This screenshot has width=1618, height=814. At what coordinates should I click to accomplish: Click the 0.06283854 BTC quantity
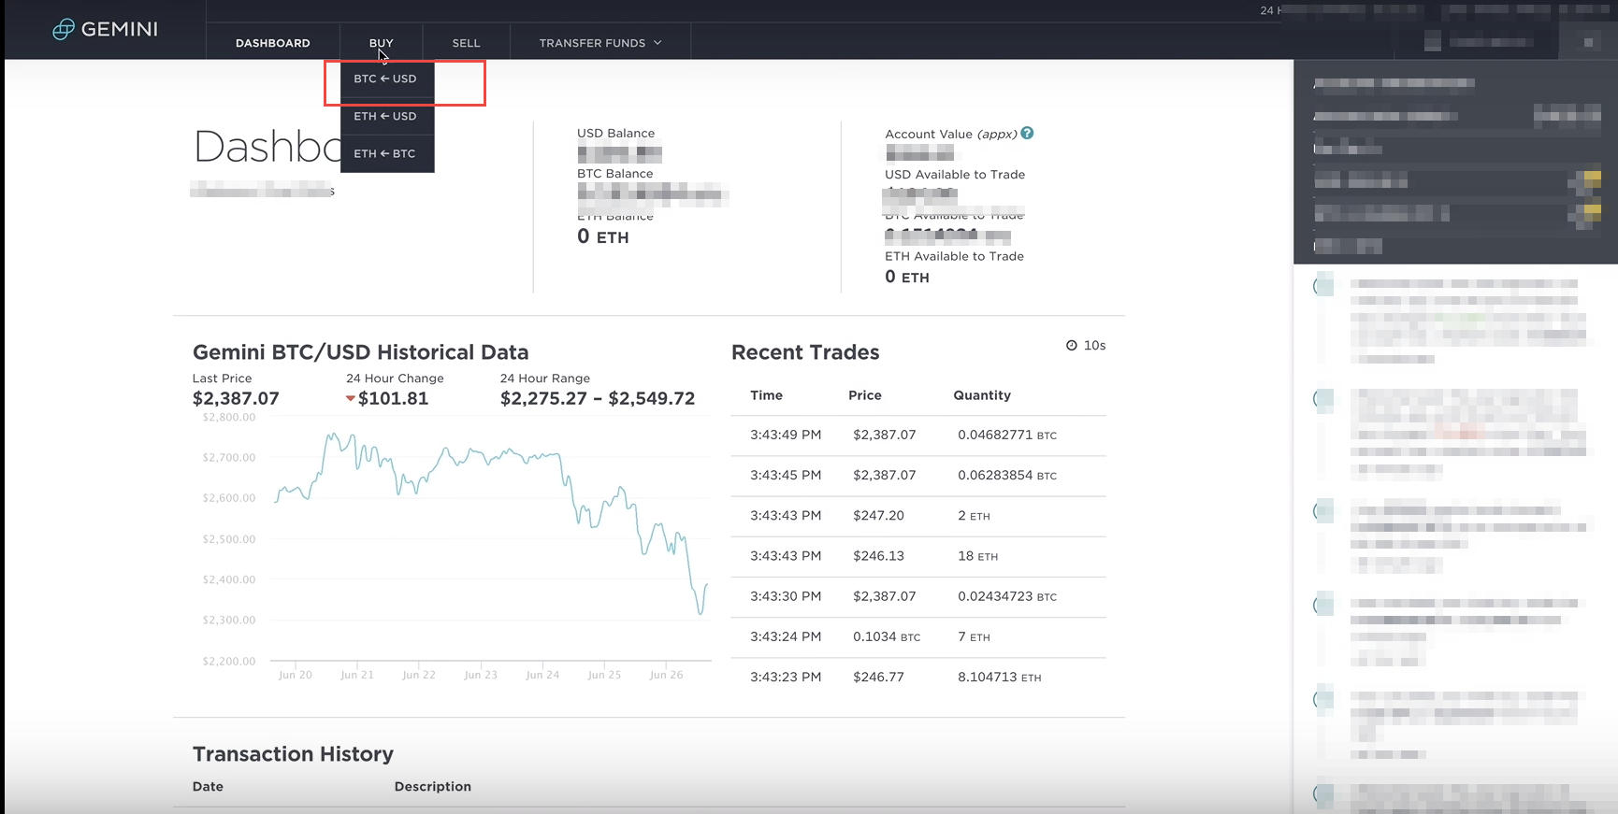[x=1007, y=475]
